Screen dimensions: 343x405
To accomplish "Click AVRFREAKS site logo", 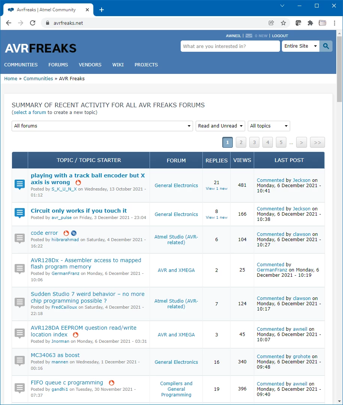I will point(40,48).
